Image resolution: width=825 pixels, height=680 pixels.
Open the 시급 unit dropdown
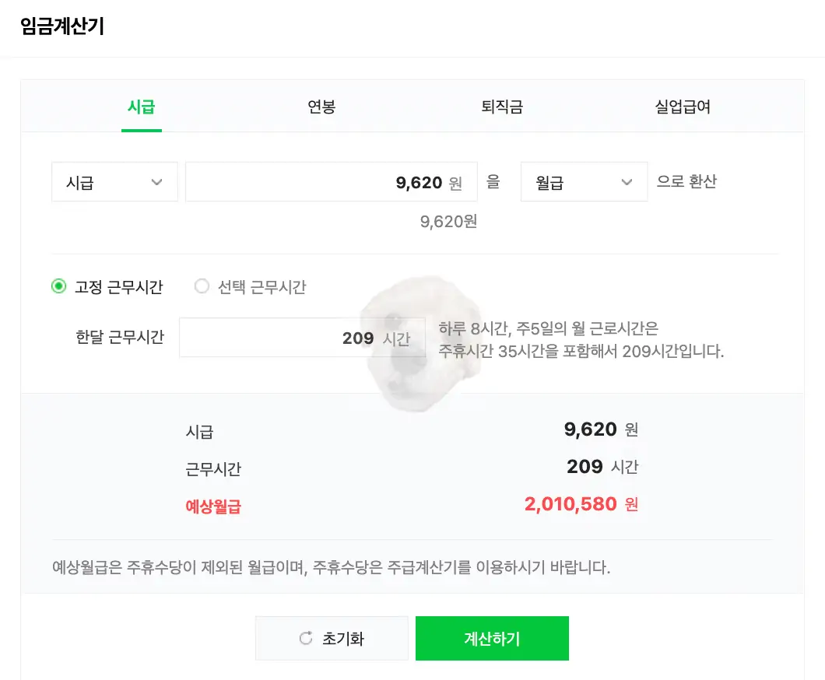114,181
